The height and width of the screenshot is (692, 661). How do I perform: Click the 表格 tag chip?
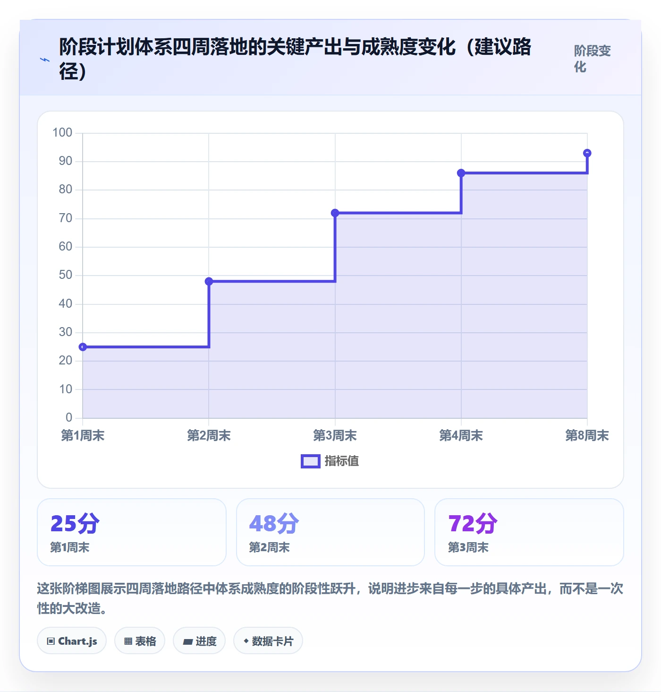click(140, 641)
